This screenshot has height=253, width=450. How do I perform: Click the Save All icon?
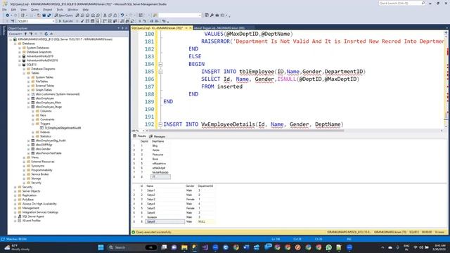click(x=49, y=15)
